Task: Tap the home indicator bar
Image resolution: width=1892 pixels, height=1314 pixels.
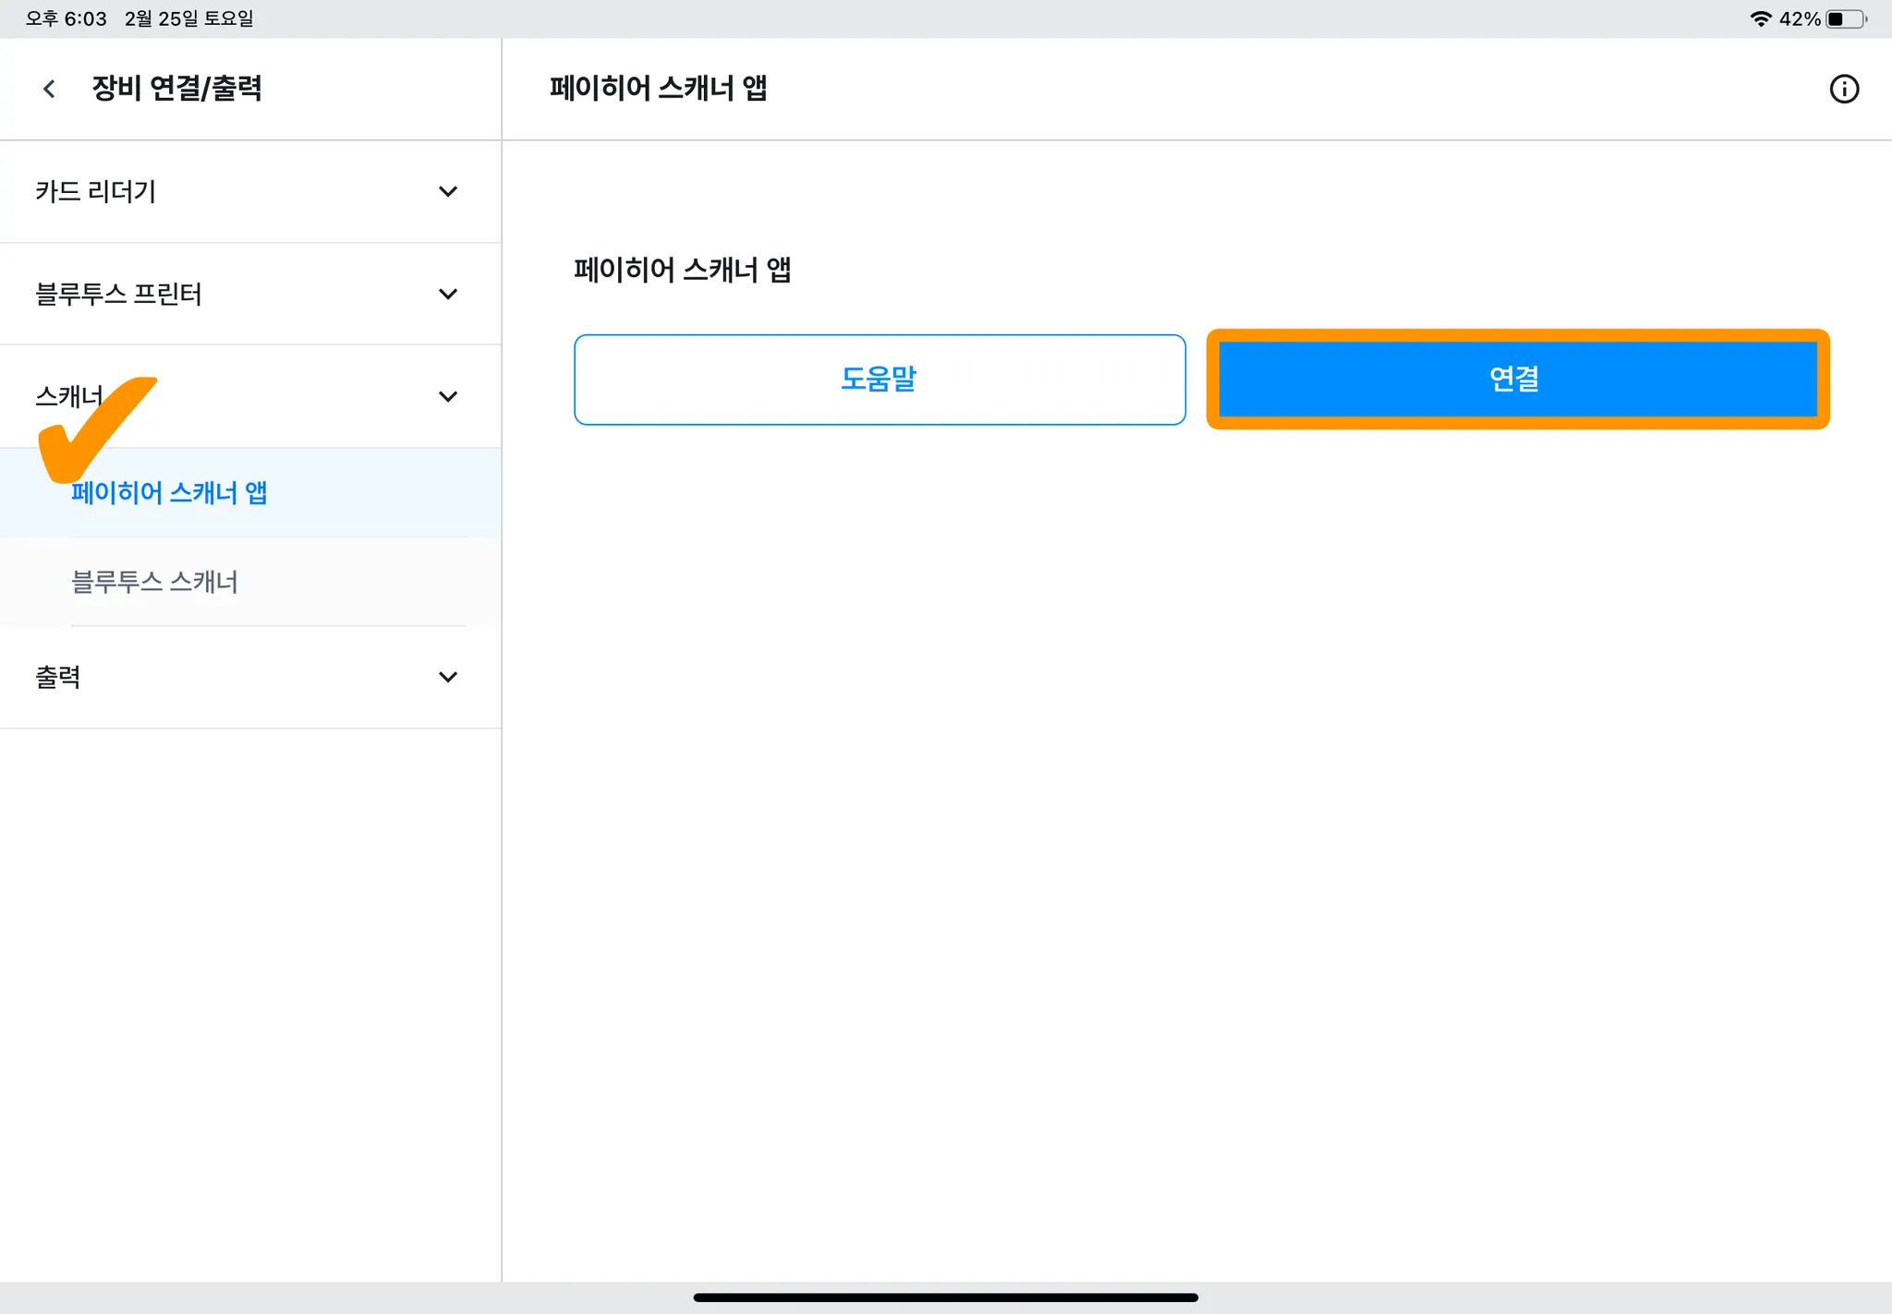Action: point(945,1297)
